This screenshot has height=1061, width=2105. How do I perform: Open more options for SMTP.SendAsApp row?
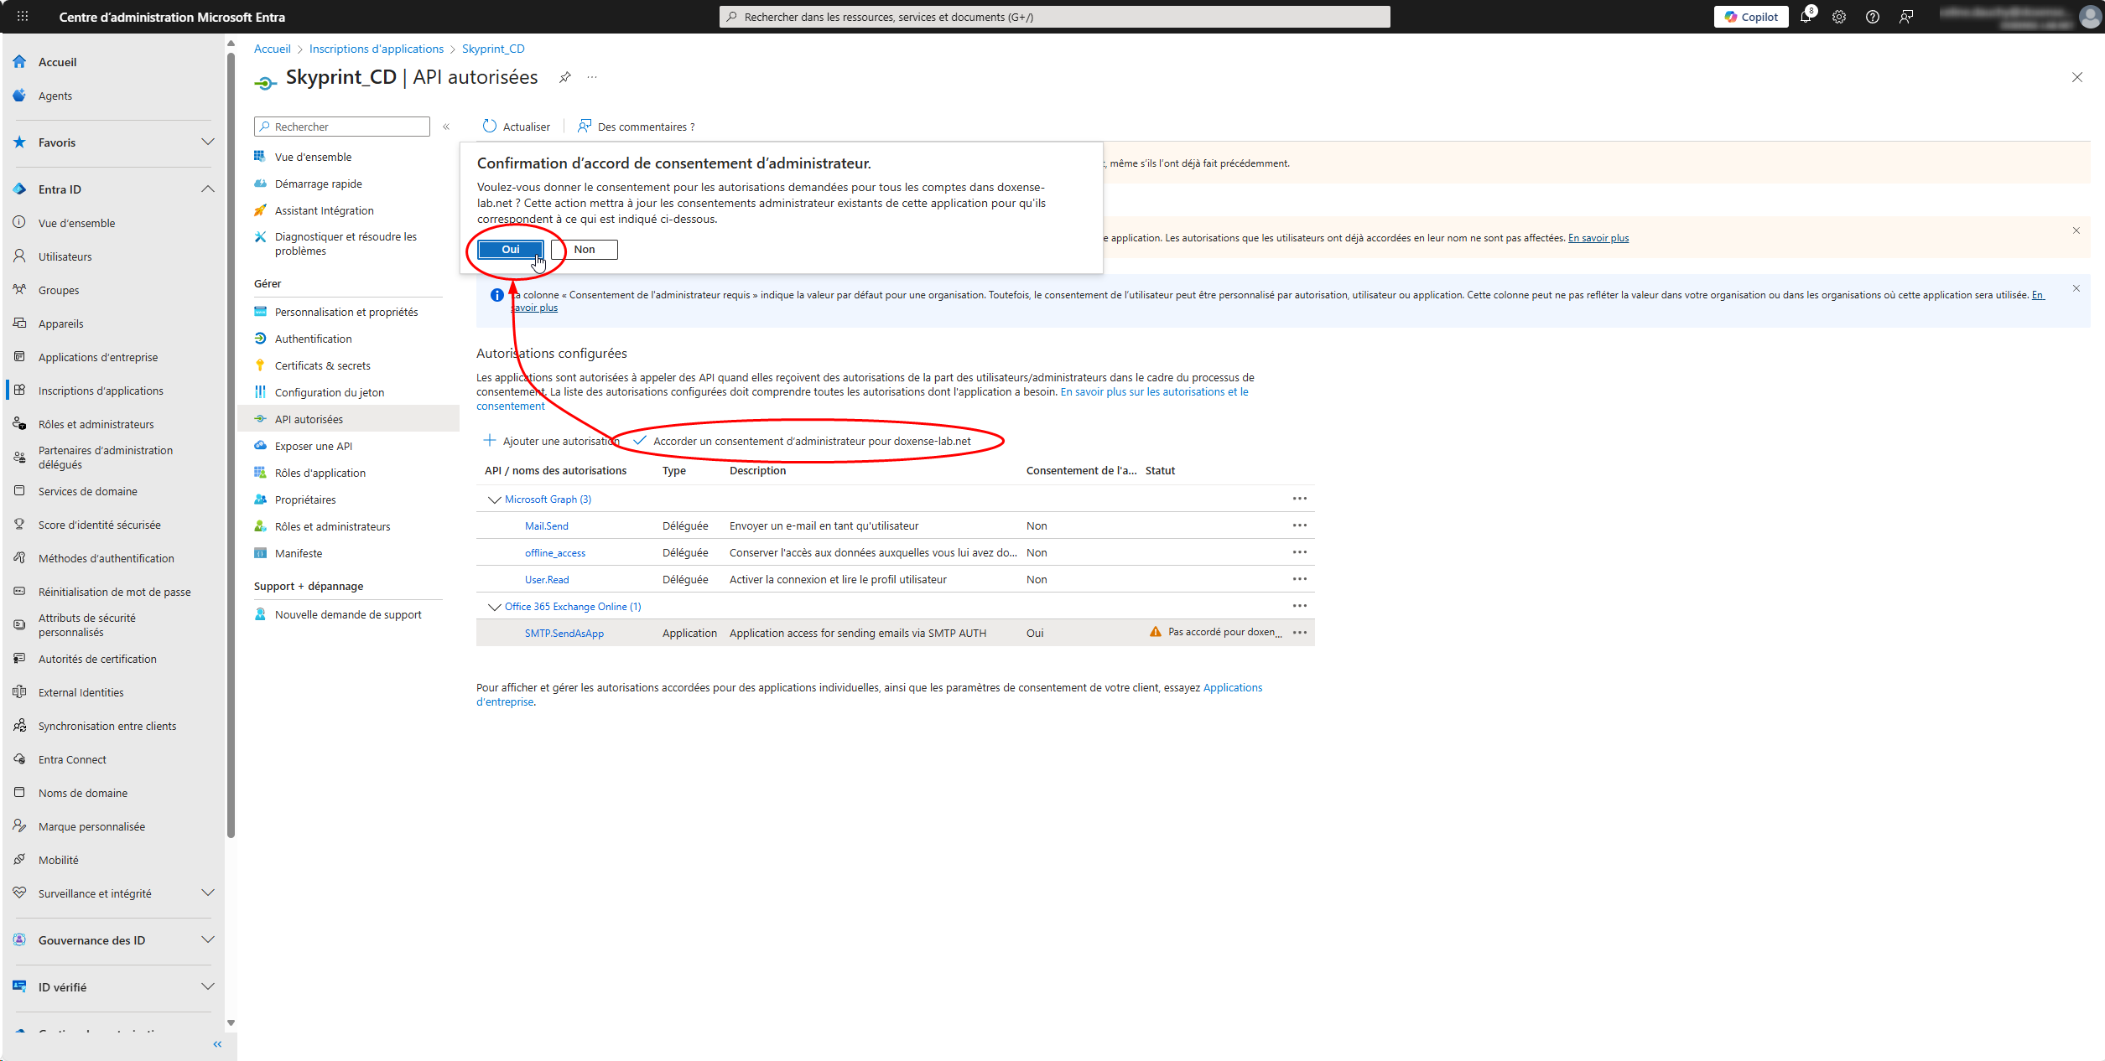coord(1300,633)
